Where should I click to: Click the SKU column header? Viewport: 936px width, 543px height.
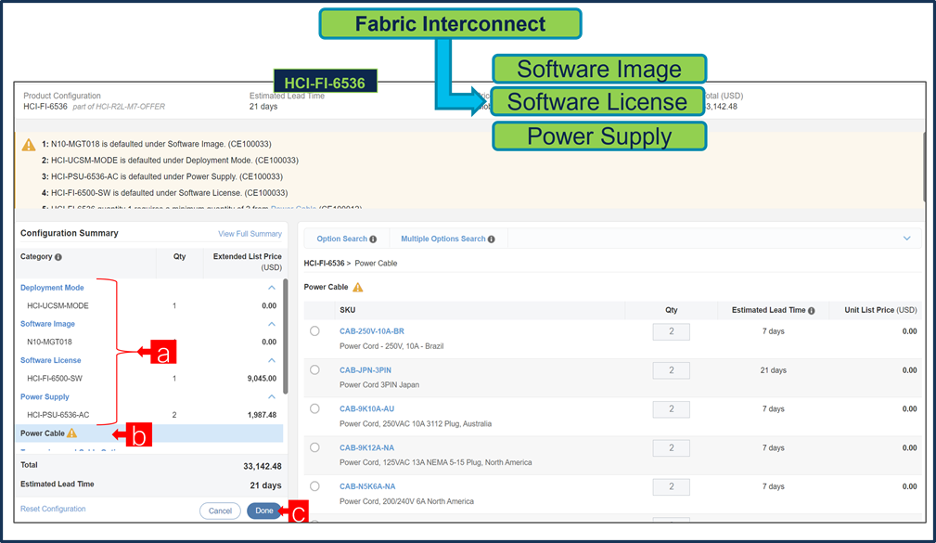point(348,310)
